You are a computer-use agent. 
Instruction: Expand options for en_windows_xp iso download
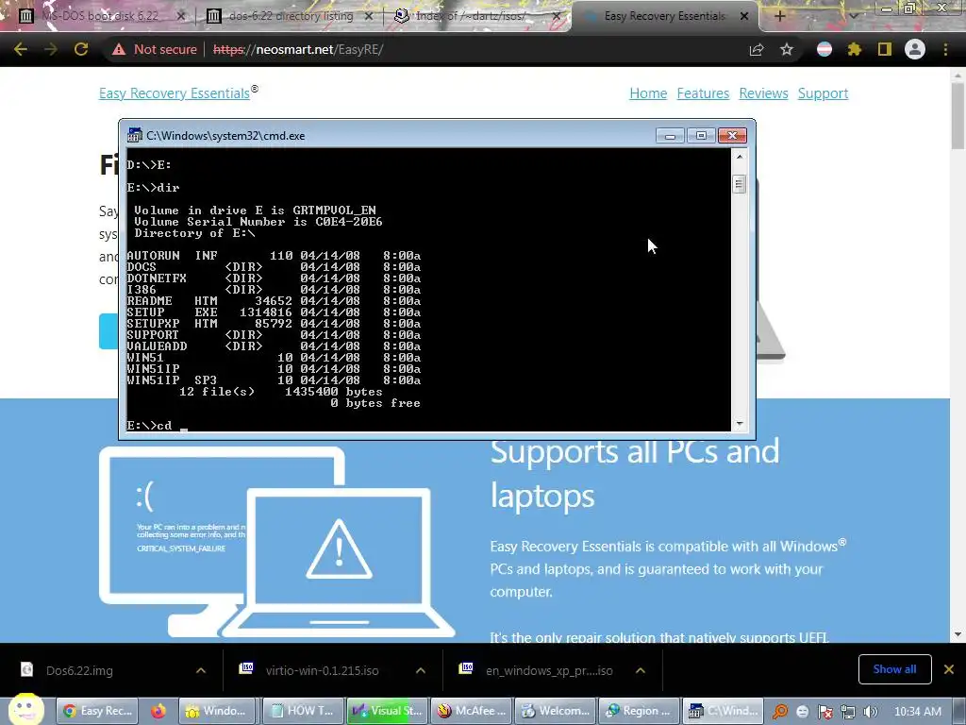[x=641, y=670]
